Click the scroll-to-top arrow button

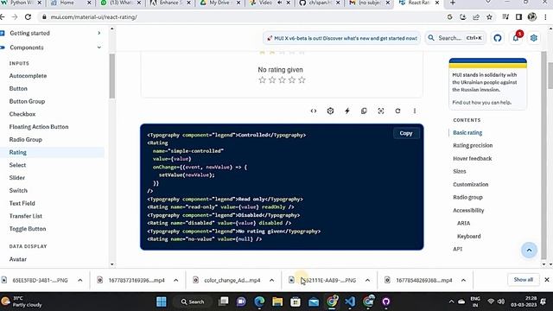point(529,250)
